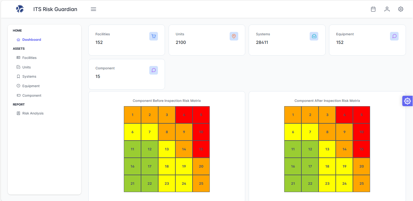Screen dimensions: 413x201
Task: Click yellow cell 13 in Before Inspection matrix
Action: pos(167,149)
